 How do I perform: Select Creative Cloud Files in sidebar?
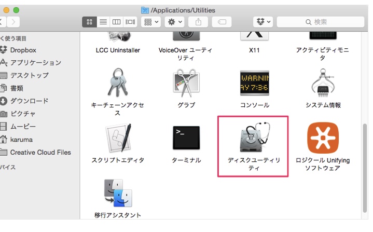(x=40, y=152)
